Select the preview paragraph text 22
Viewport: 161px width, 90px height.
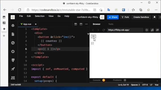(92, 43)
